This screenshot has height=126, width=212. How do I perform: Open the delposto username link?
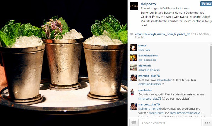pos(148,4)
